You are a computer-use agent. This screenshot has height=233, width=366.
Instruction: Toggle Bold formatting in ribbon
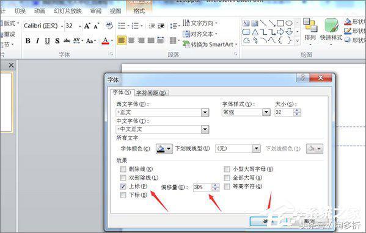coord(27,41)
